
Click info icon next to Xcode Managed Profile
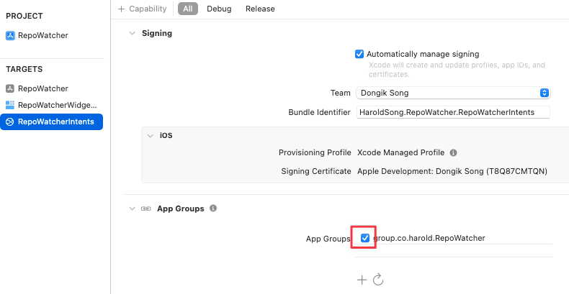(453, 153)
